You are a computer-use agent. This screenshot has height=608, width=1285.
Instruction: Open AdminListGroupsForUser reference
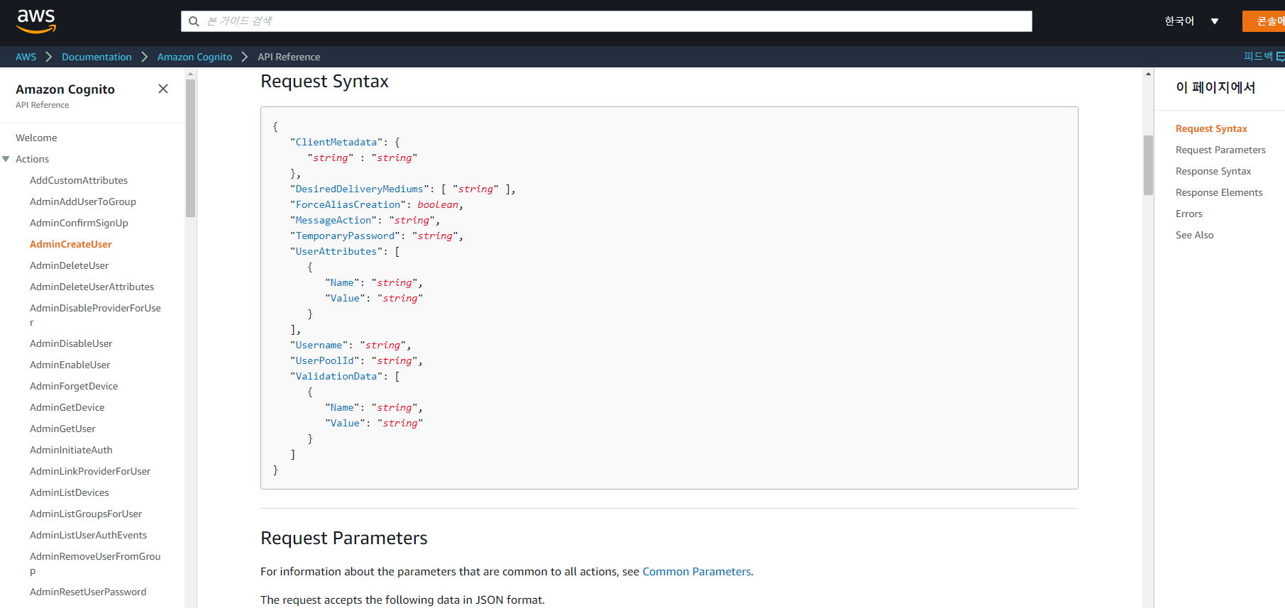(x=86, y=514)
